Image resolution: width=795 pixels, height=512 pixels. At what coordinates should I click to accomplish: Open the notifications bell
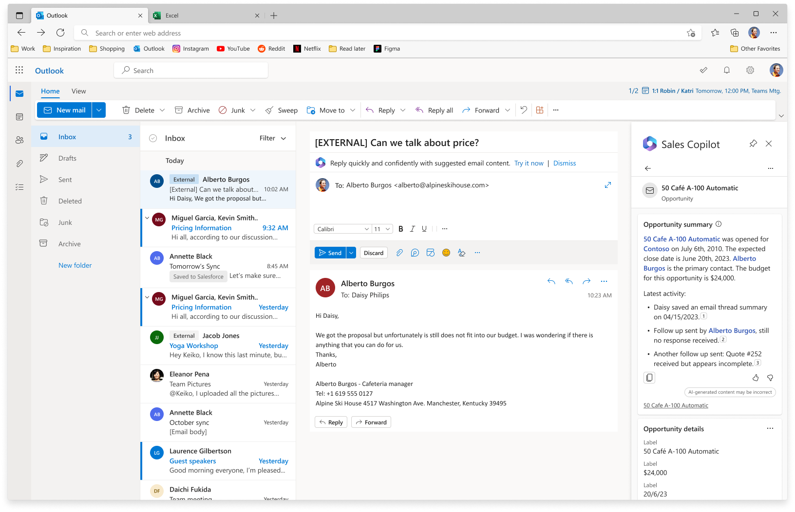[726, 71]
